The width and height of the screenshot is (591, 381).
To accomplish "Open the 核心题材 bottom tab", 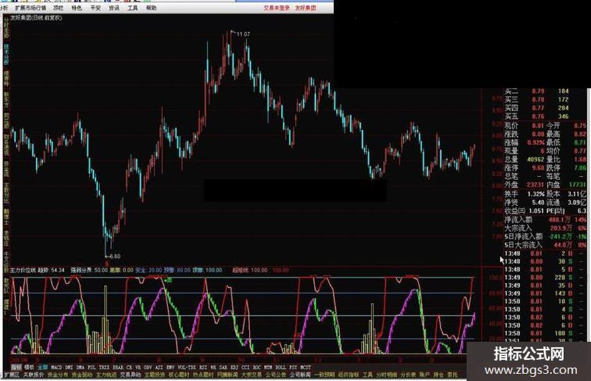I will [179, 375].
